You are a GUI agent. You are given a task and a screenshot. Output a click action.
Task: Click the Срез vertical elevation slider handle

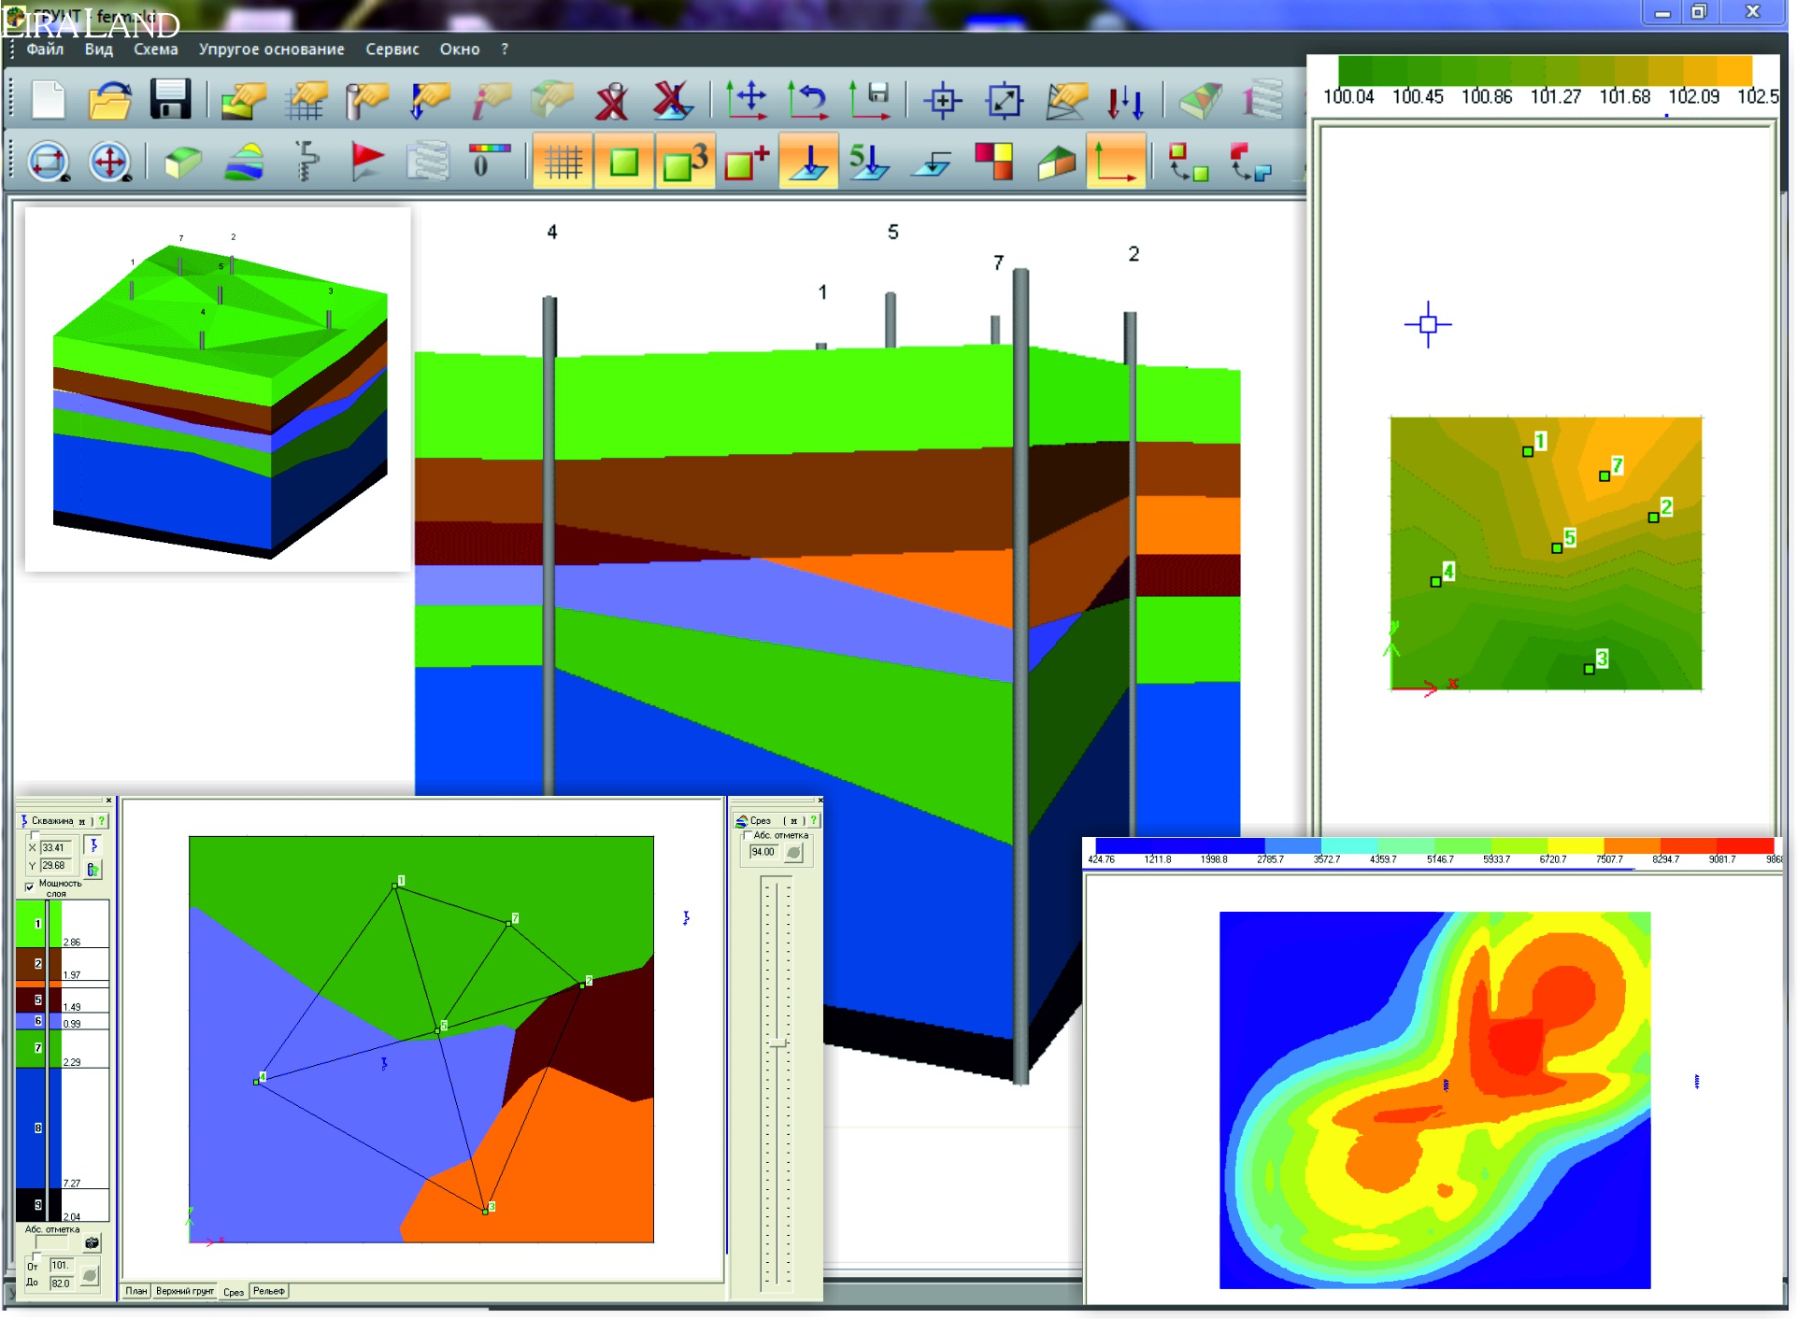777,1042
